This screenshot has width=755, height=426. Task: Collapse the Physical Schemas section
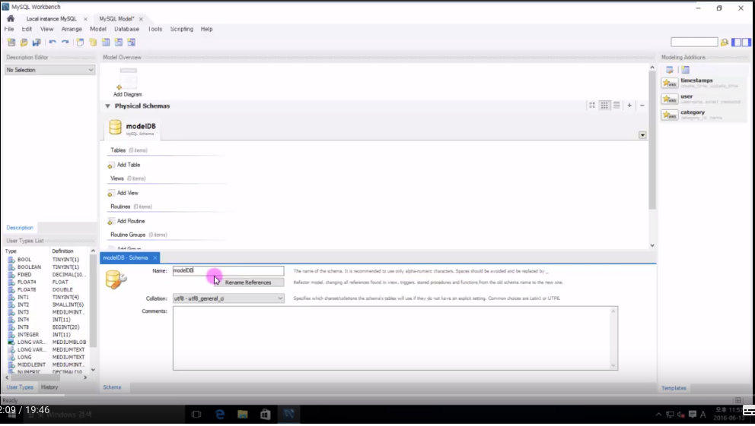pos(107,106)
